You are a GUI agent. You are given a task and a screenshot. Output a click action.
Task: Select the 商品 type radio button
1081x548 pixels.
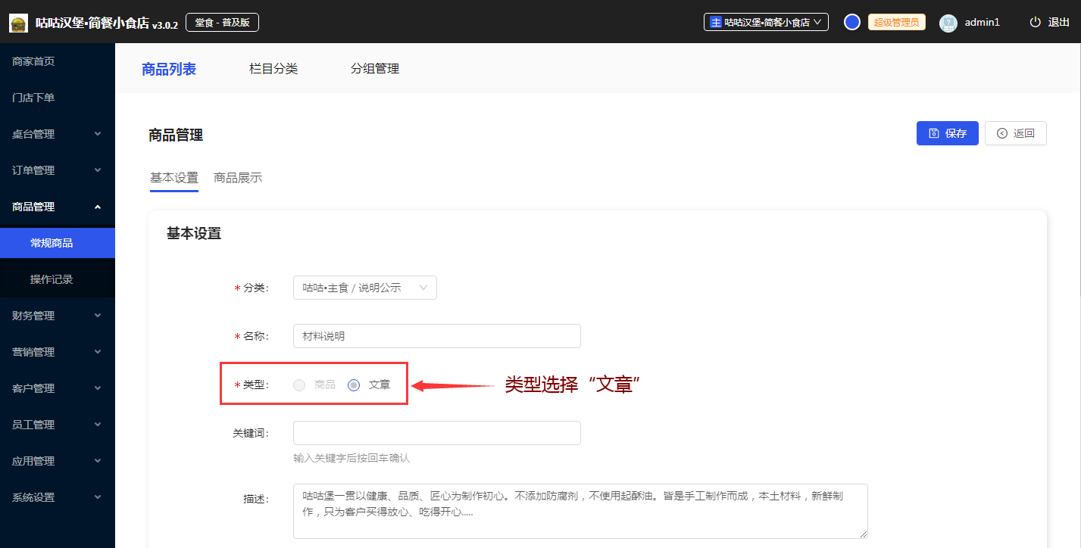coord(299,385)
